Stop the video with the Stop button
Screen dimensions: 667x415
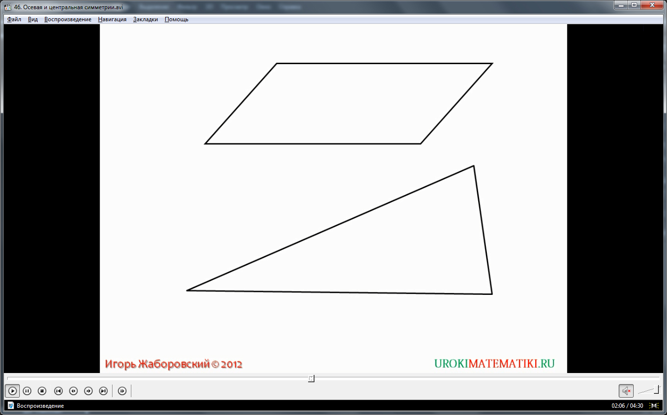[42, 391]
